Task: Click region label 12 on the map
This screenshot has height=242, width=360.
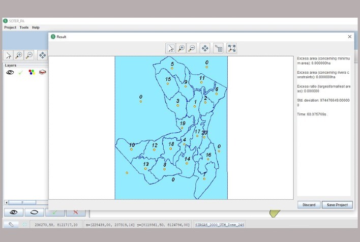Action: [x=155, y=145]
